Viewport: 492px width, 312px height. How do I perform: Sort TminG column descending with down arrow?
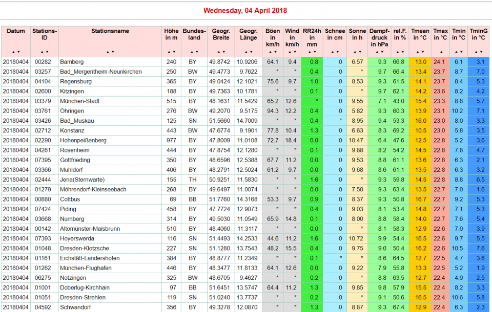click(x=480, y=52)
